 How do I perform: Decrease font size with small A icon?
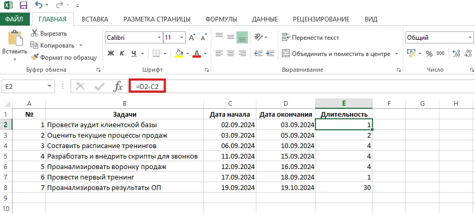tap(204, 37)
